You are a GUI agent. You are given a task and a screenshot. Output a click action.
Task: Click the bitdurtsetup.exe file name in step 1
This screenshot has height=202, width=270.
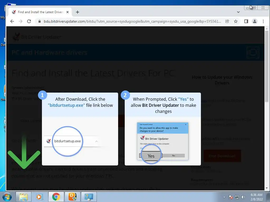click(x=67, y=141)
